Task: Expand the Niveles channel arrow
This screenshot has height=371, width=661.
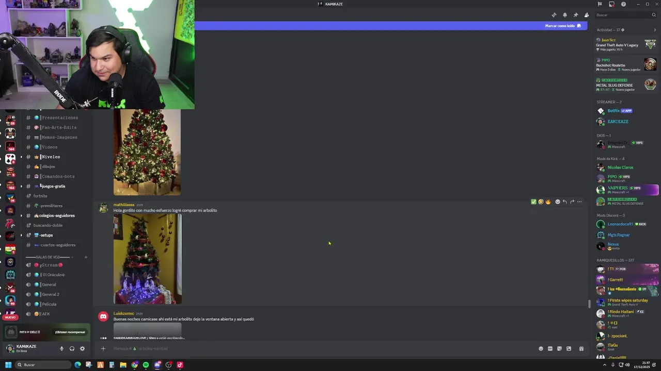Action: [22, 157]
